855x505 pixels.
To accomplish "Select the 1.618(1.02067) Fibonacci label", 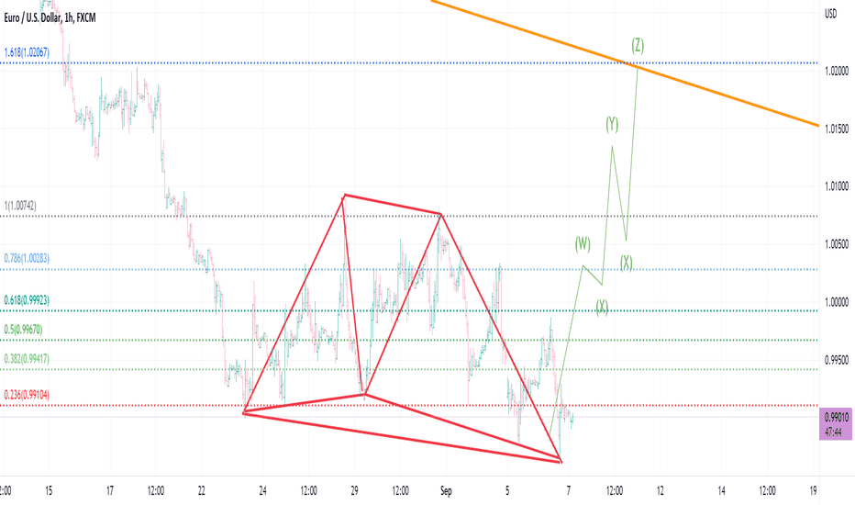I will click(x=27, y=52).
